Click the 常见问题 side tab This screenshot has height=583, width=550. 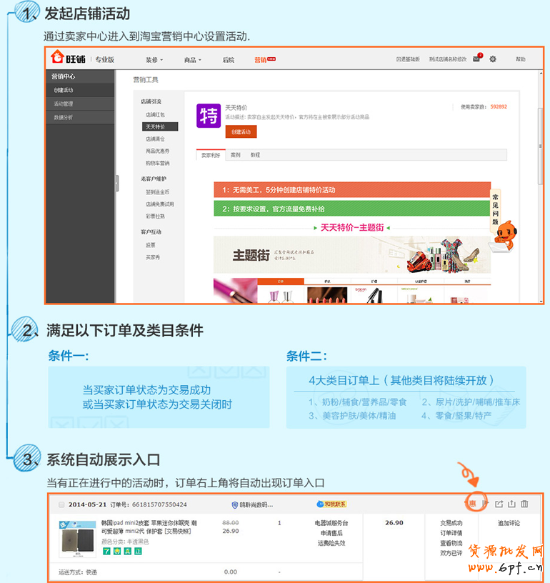click(x=495, y=209)
